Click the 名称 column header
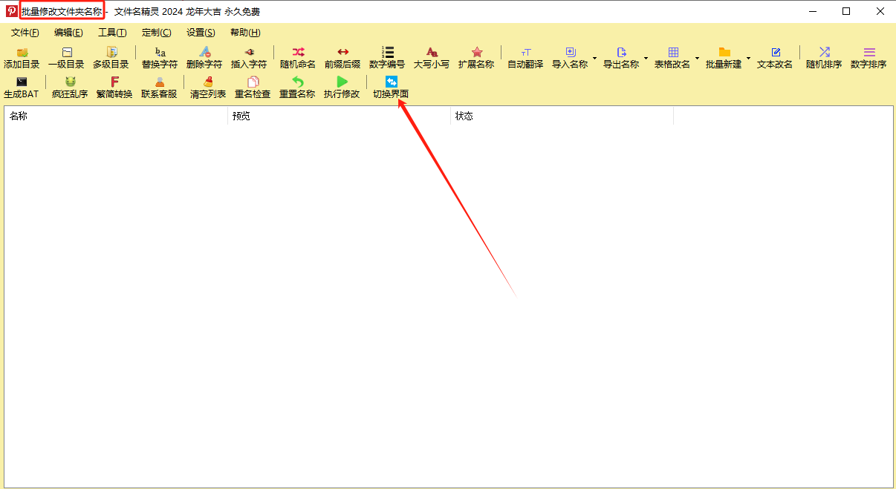Screen dimensions: 896x489 [116, 116]
